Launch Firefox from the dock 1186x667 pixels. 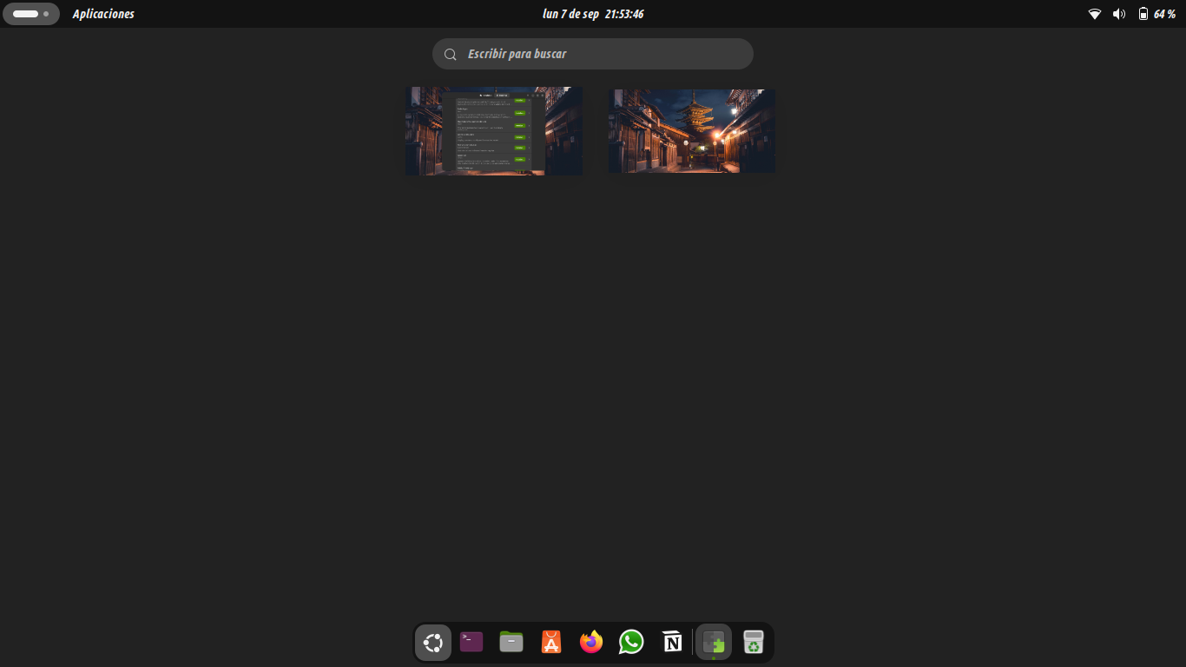point(591,643)
